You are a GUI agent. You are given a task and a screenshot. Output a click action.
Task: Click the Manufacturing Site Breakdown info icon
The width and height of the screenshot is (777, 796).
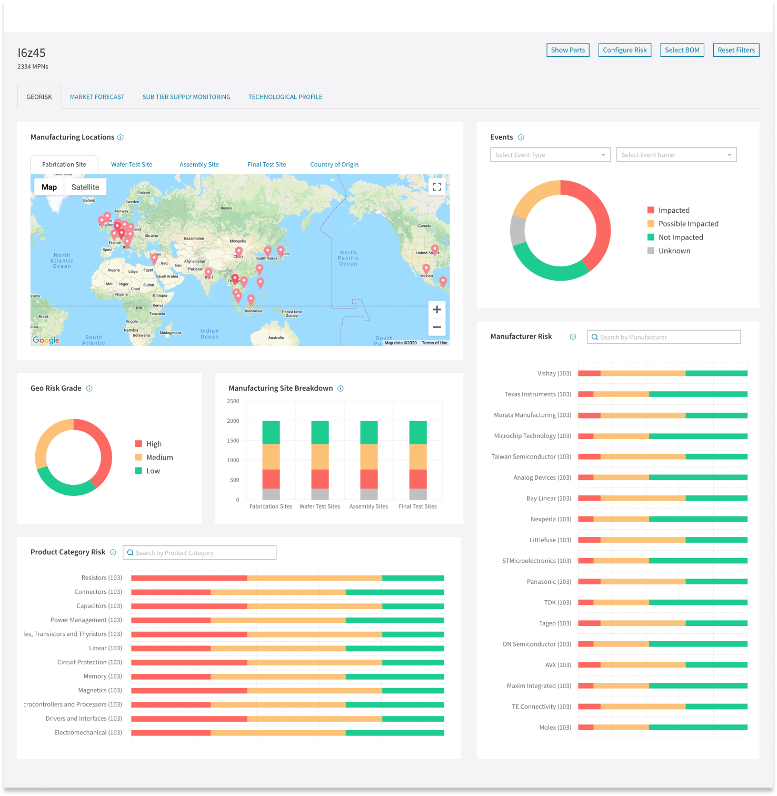[x=341, y=389]
